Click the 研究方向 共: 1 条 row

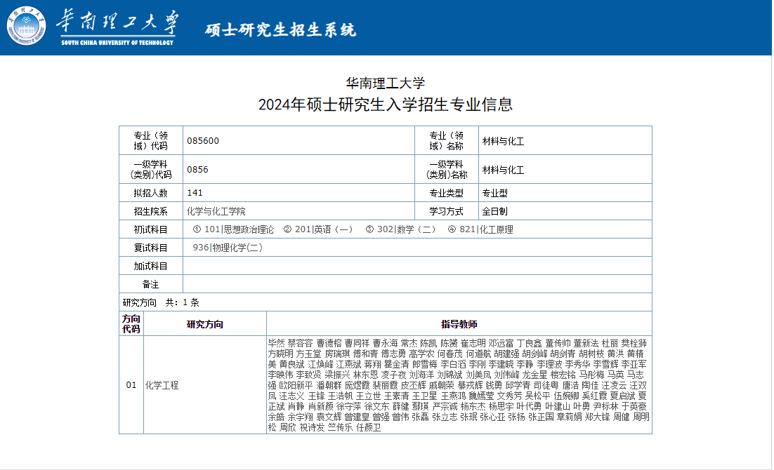click(386, 302)
